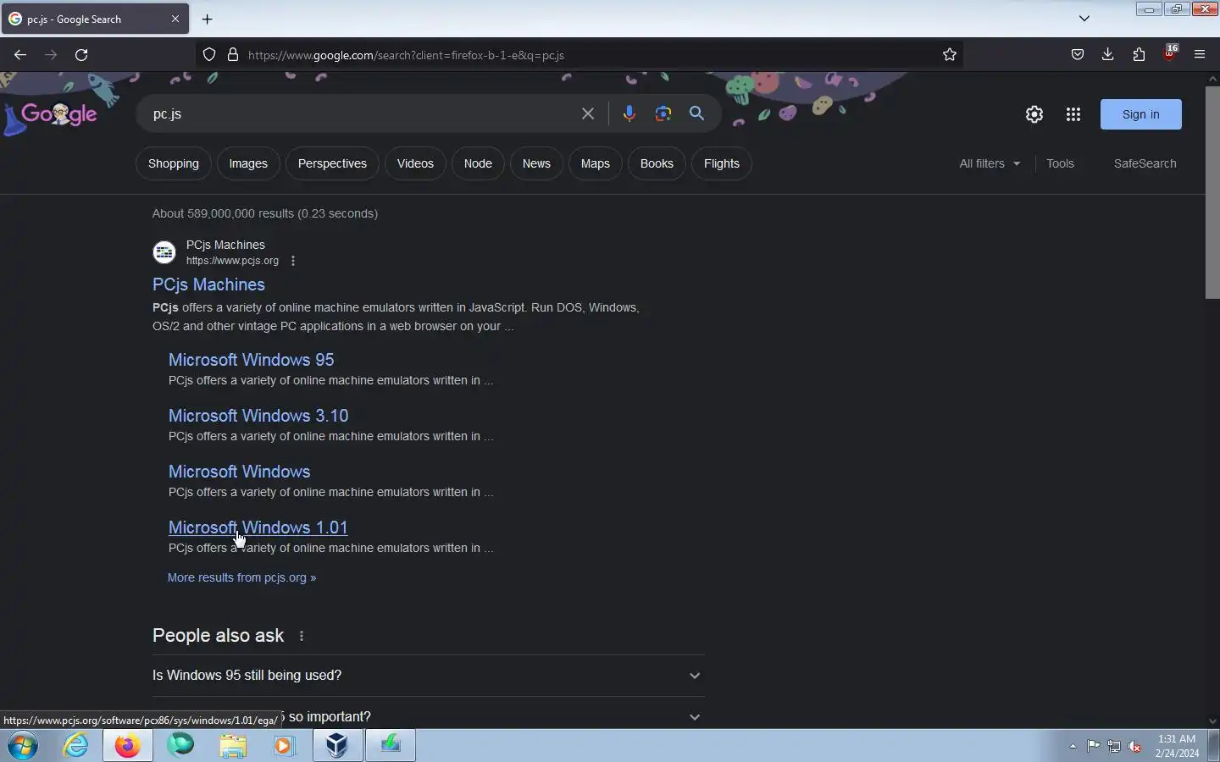
Task: Reload the current page
Action: 81,55
